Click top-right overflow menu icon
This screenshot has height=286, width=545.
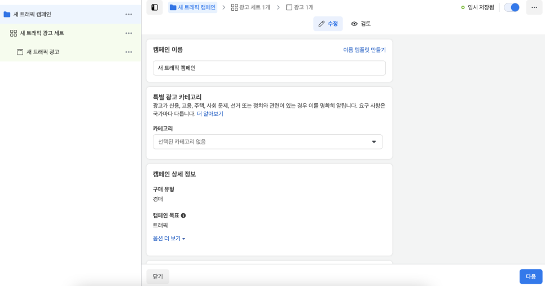click(534, 7)
